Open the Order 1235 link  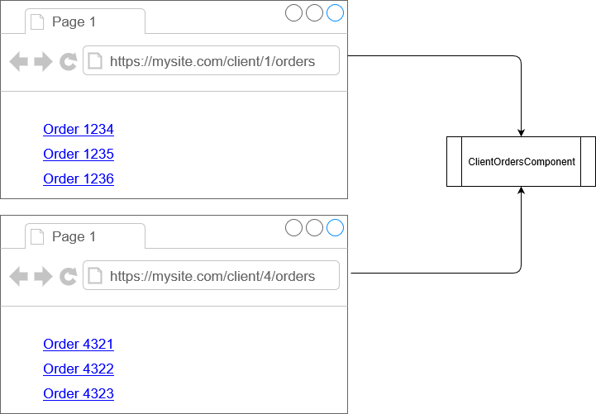tap(79, 154)
